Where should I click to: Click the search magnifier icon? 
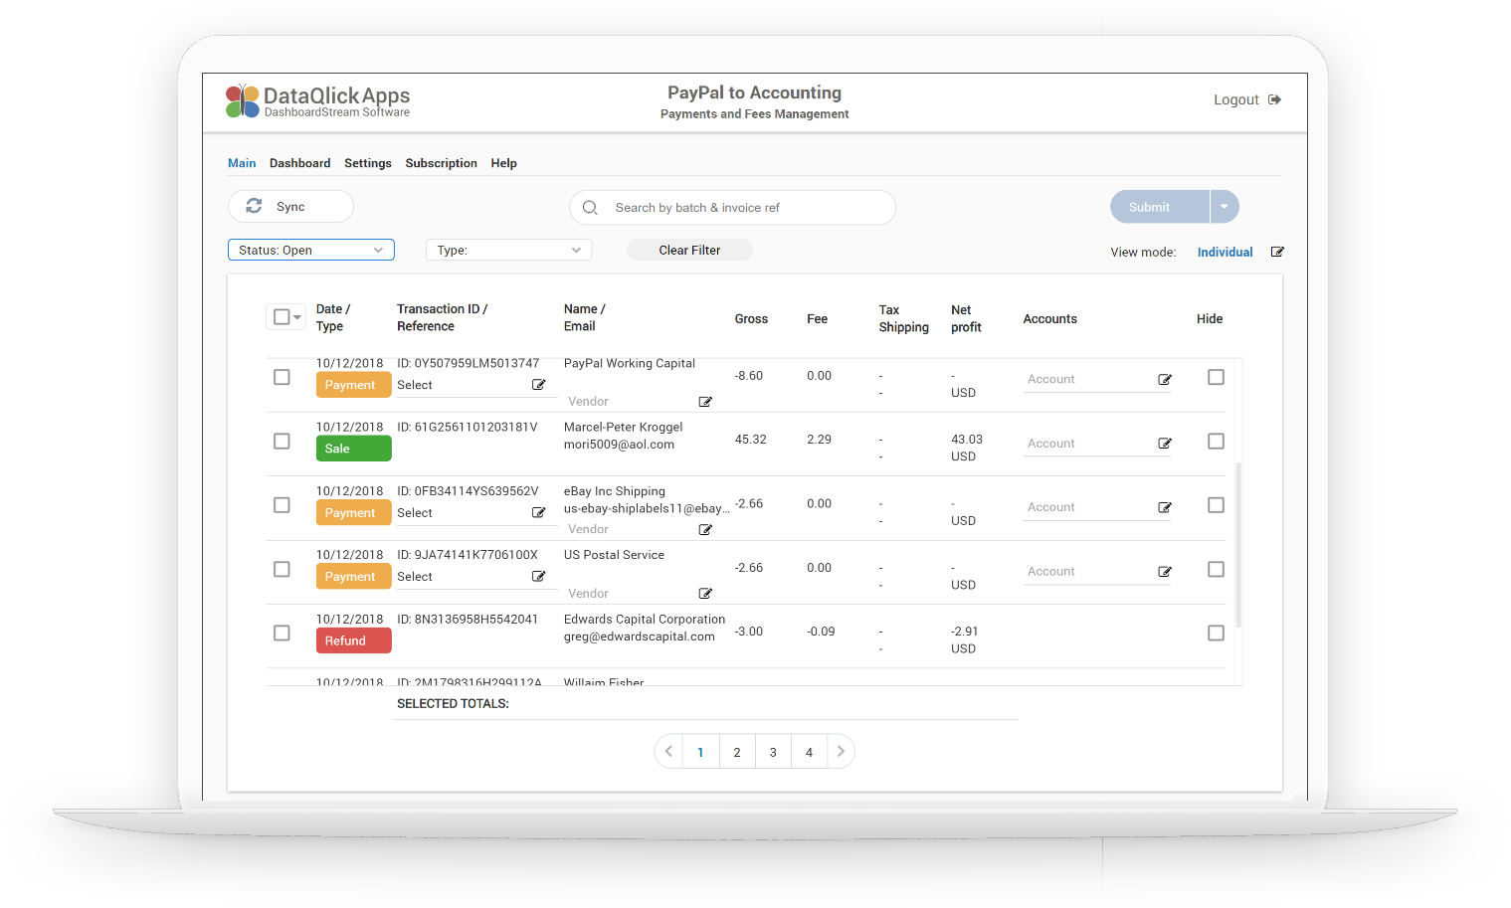590,208
